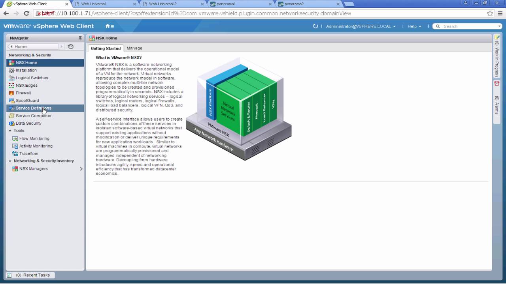
Task: Click the "Recent Tasks" label
Action: [x=36, y=275]
